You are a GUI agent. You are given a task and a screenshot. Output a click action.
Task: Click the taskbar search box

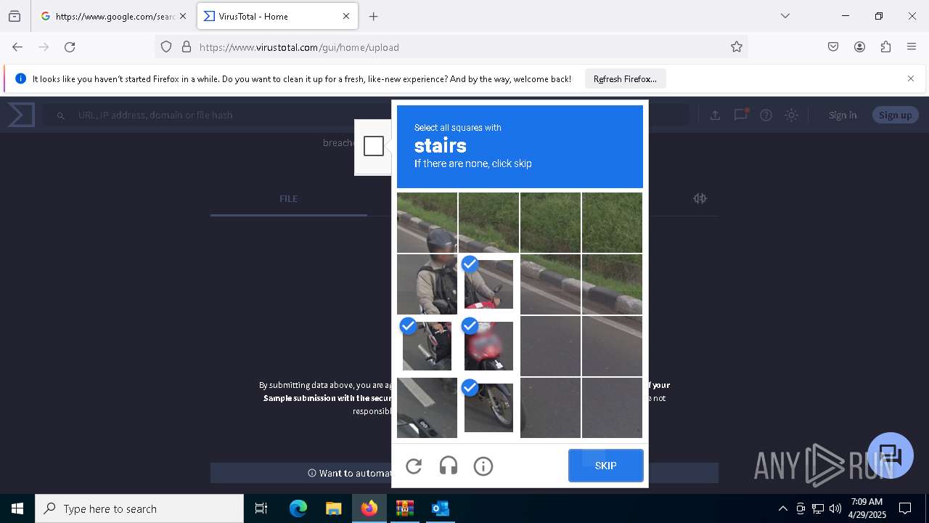(x=139, y=508)
